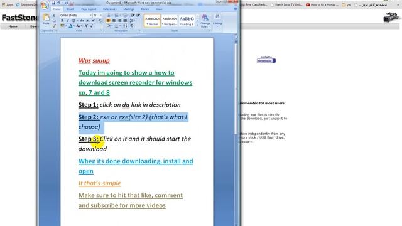
Task: Clear formatting from the selection
Action: click(100, 21)
